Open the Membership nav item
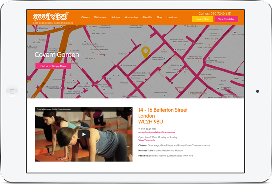 point(131,17)
